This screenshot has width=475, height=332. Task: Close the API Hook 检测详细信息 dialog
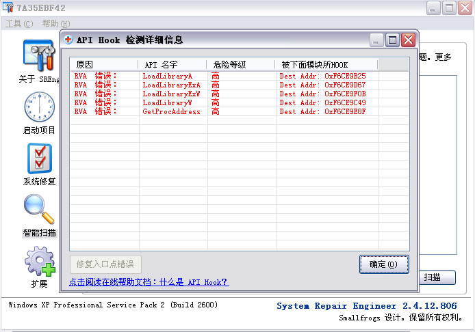tap(408, 40)
